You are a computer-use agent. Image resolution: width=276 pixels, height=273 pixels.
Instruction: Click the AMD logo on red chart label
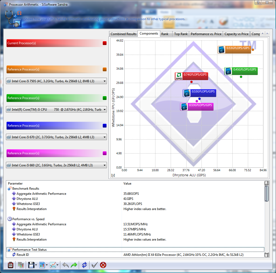click(x=179, y=76)
